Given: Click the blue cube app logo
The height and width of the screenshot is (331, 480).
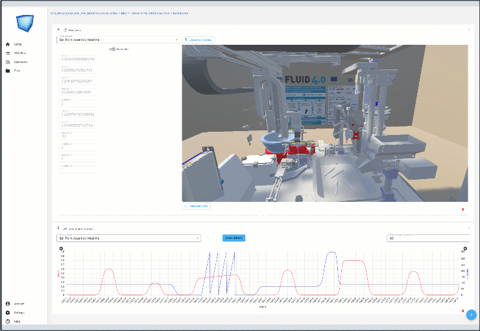Looking at the screenshot, I should click(x=23, y=23).
